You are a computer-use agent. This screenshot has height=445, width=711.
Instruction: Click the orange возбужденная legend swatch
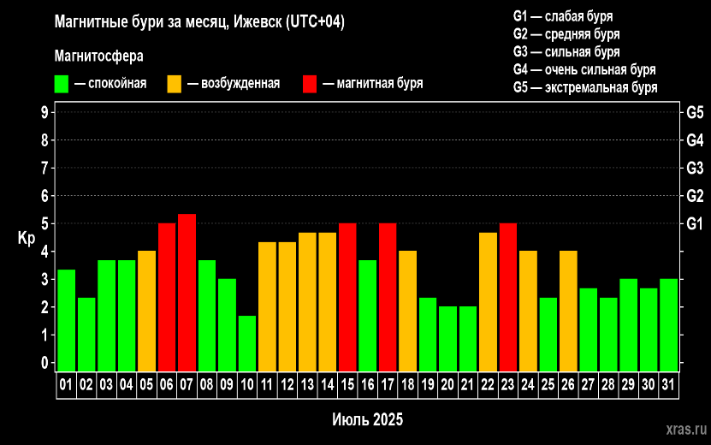175,85
